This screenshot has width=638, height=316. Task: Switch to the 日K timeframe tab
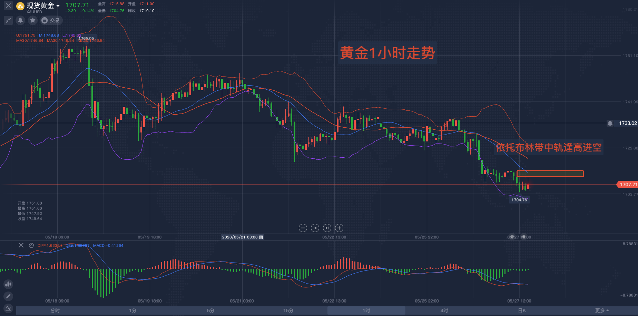coord(522,310)
